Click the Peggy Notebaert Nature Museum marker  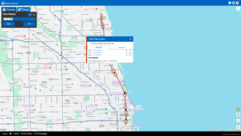[123, 81]
